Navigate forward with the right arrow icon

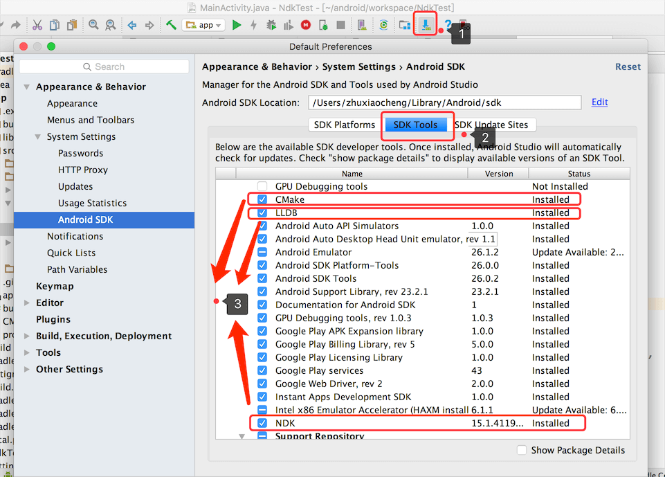tap(149, 26)
